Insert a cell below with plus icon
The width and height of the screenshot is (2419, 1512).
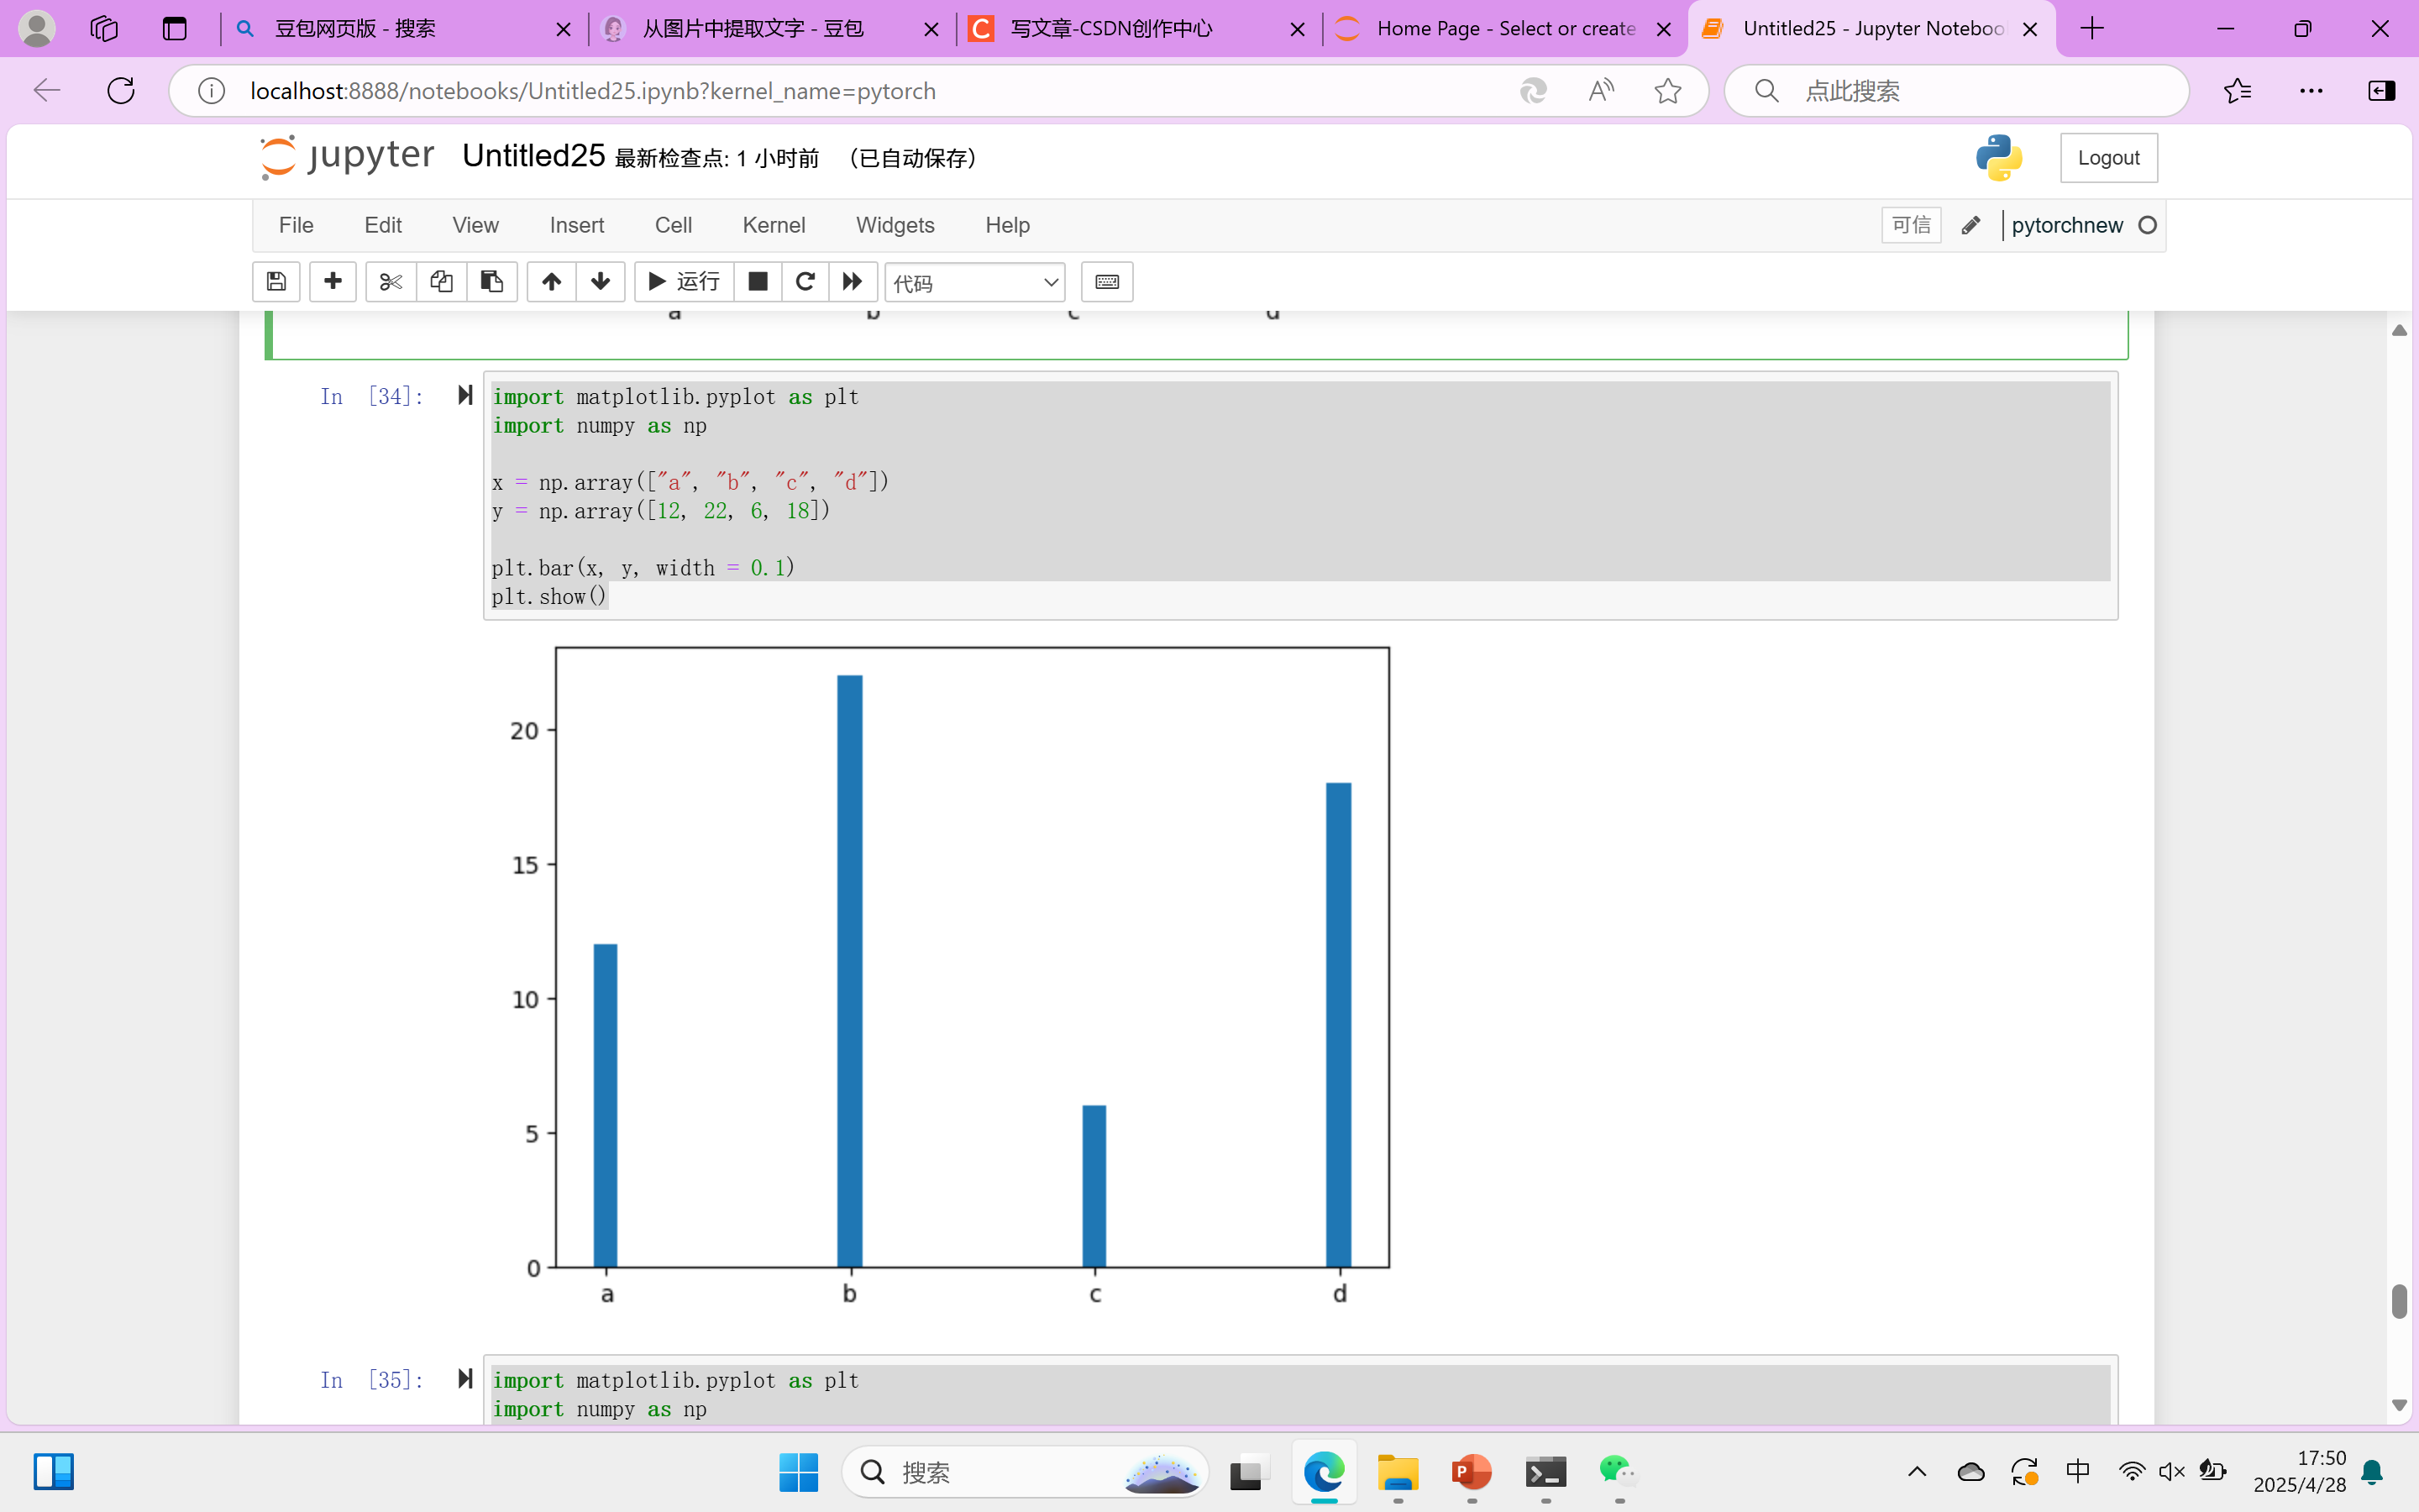333,282
